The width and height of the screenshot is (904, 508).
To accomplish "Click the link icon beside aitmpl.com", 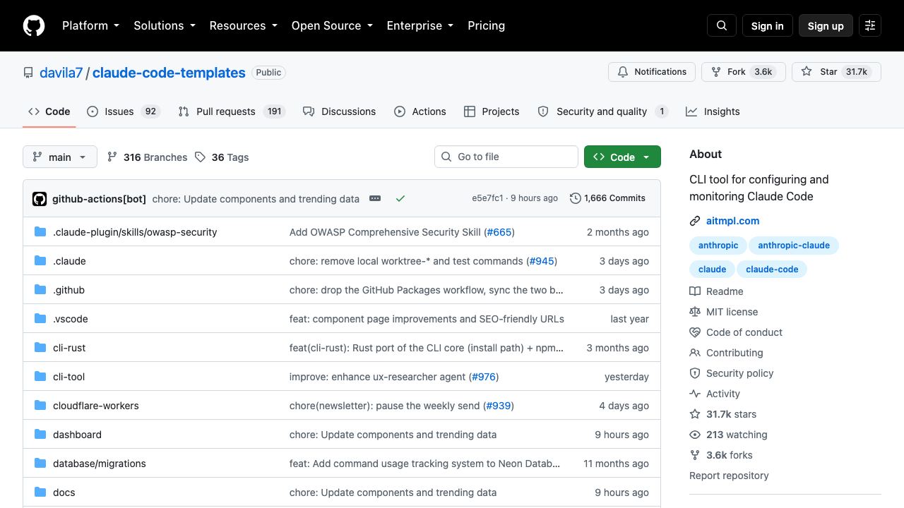I will click(x=695, y=221).
